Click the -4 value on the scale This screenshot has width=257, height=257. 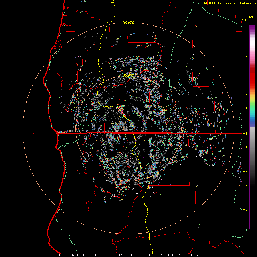245,172
